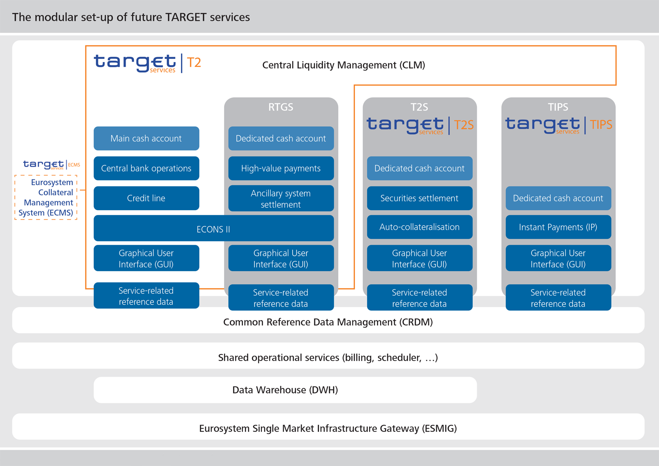Select Ancillary system settlement
Screen dimensions: 659x466
[x=281, y=198]
